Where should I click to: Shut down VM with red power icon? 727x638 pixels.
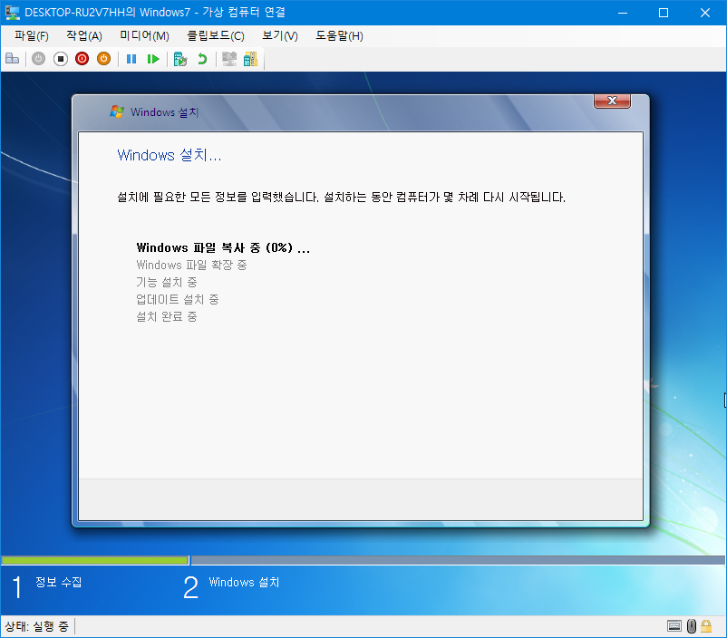pyautogui.click(x=82, y=59)
